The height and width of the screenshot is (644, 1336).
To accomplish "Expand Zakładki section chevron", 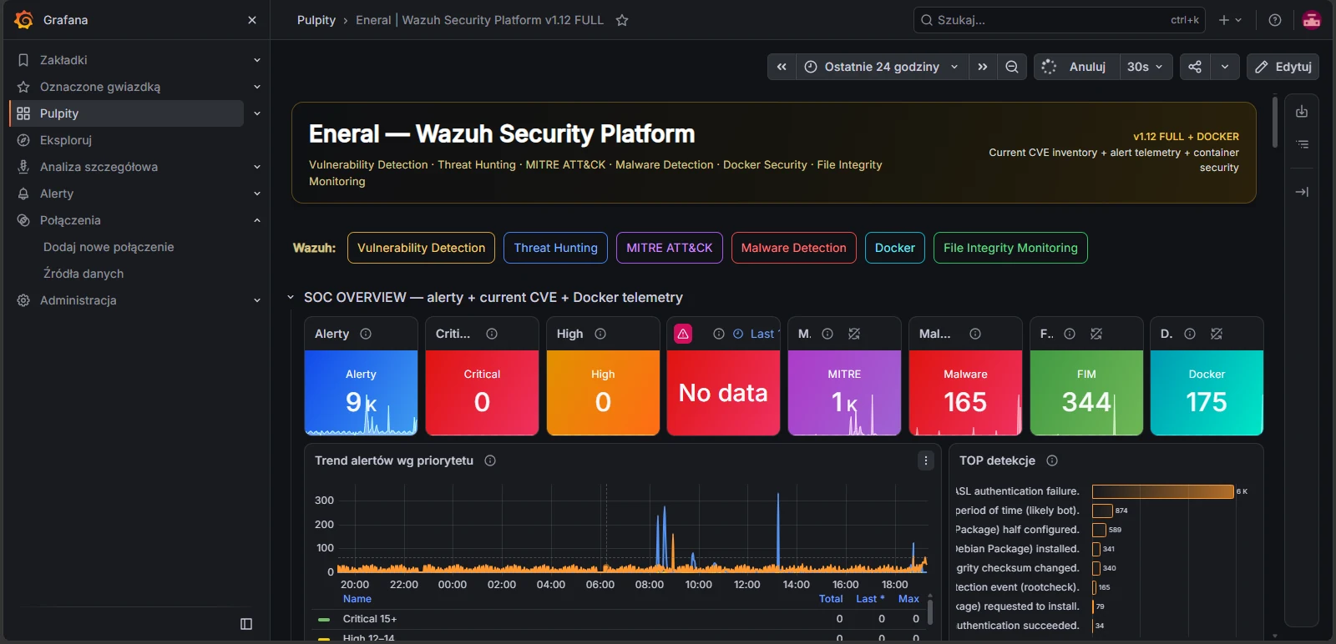I will (257, 60).
